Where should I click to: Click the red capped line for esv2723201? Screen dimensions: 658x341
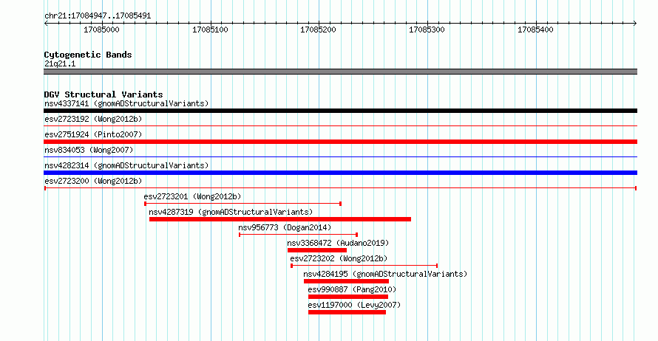click(x=242, y=204)
